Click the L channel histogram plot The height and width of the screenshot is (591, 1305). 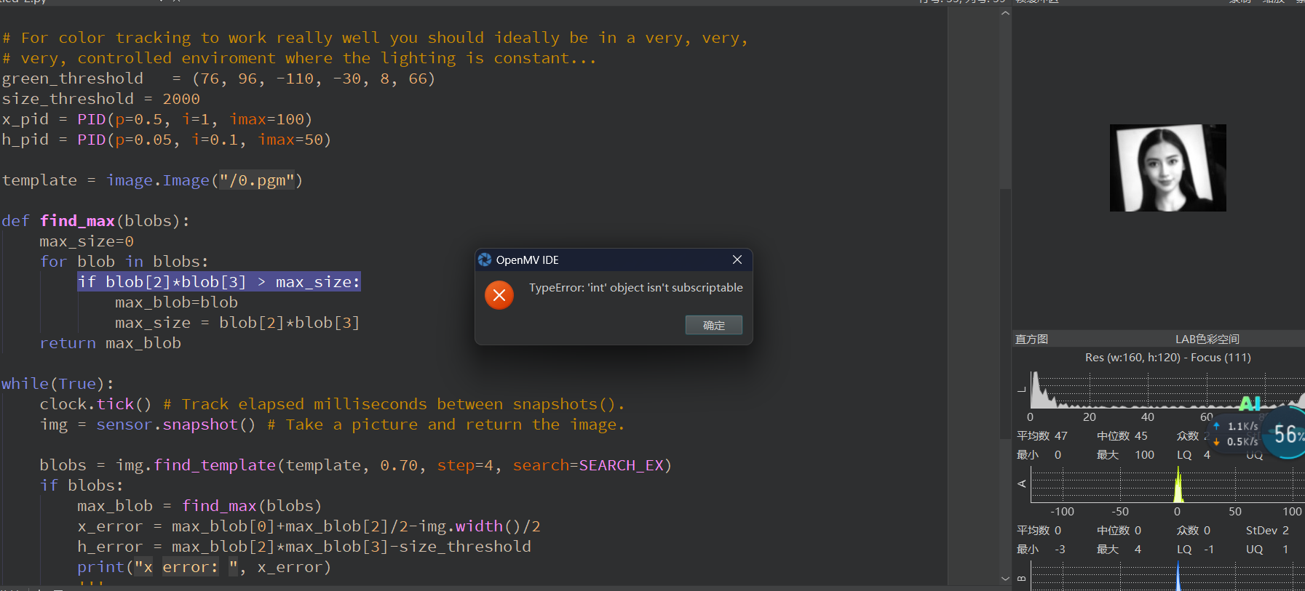tap(1167, 390)
